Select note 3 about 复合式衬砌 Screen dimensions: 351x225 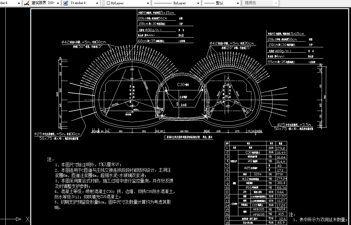(114, 183)
